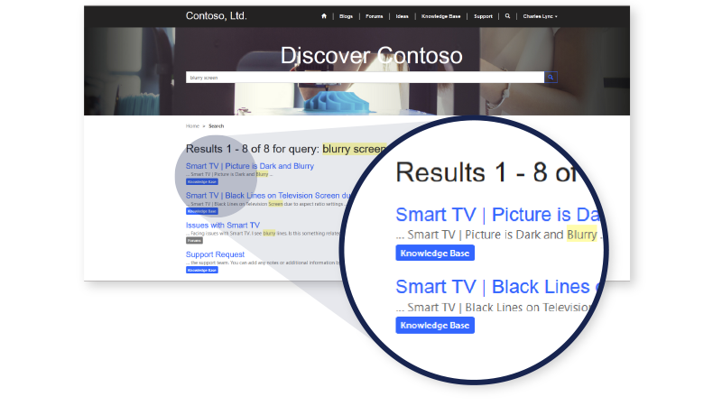This screenshot has height=406, width=722.
Task: Click the home icon in navigation bar
Action: (324, 16)
